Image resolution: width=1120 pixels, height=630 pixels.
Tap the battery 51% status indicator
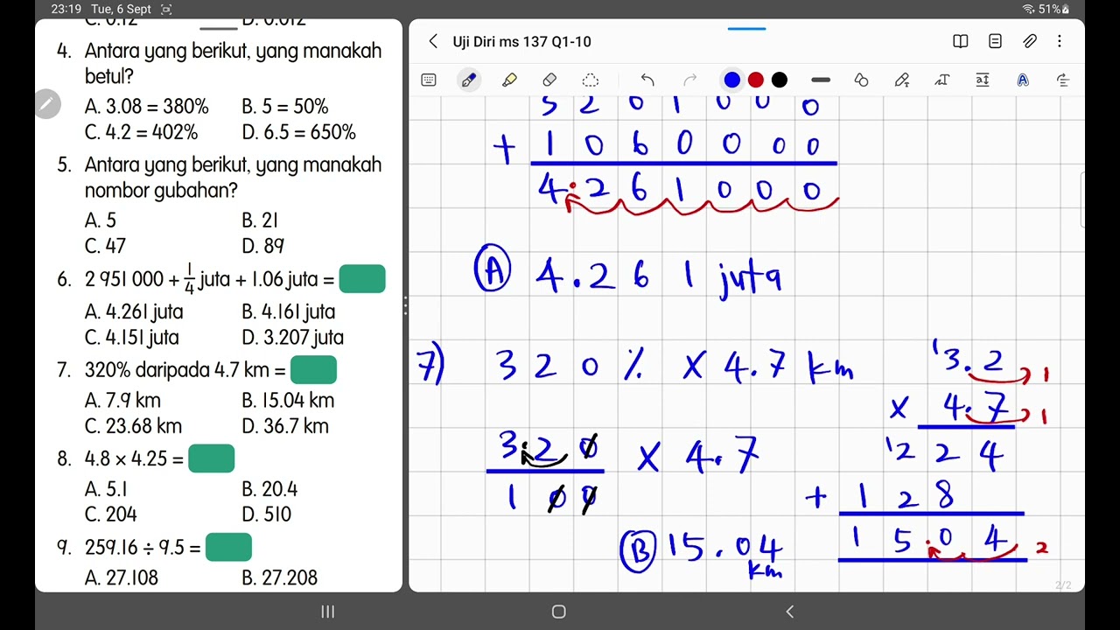click(x=1053, y=9)
